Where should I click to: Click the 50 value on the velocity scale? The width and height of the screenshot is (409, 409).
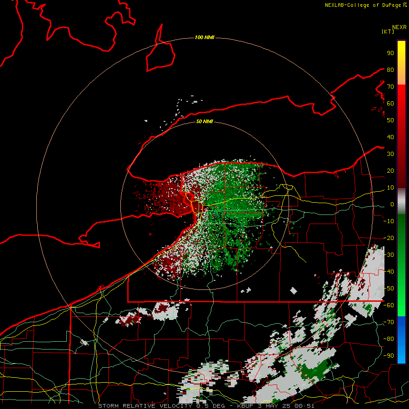click(390, 120)
